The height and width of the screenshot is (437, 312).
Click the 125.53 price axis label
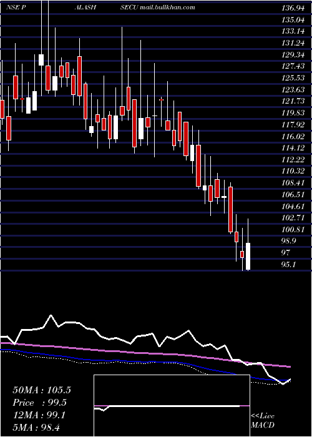[x=293, y=78]
